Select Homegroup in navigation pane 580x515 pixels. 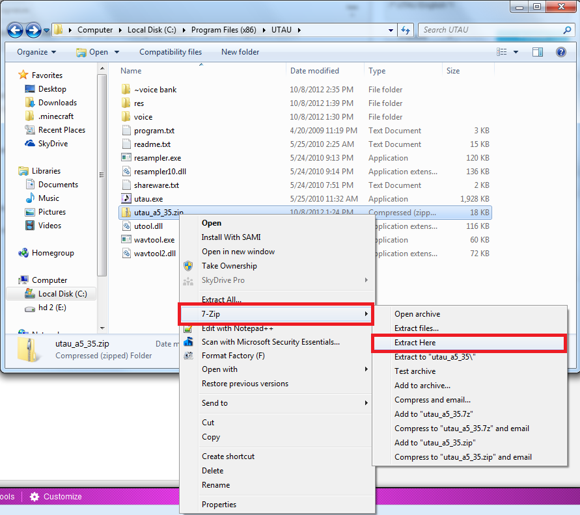[x=46, y=253]
